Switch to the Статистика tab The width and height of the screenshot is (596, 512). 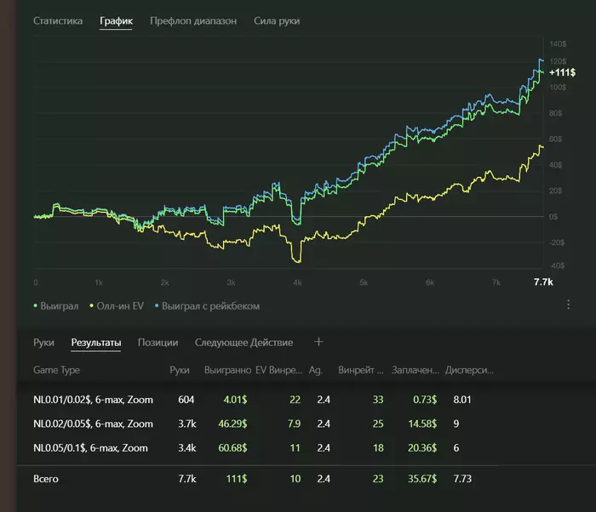pyautogui.click(x=58, y=20)
